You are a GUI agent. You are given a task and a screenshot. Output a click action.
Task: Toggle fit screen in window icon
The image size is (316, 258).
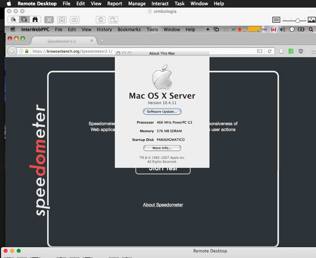49,20
